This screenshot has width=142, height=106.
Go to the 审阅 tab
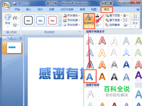tap(82, 9)
